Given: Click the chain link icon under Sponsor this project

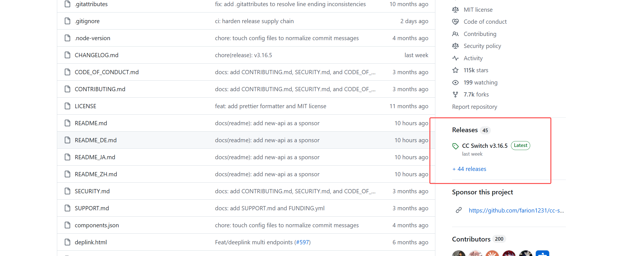Looking at the screenshot, I should tap(459, 210).
